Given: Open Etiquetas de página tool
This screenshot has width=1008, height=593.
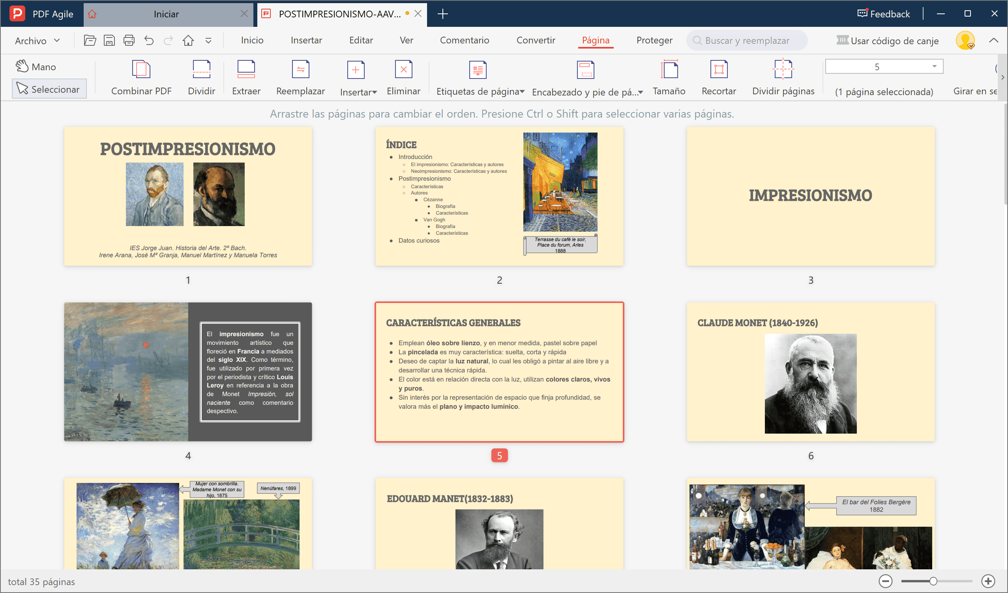Looking at the screenshot, I should tap(478, 78).
